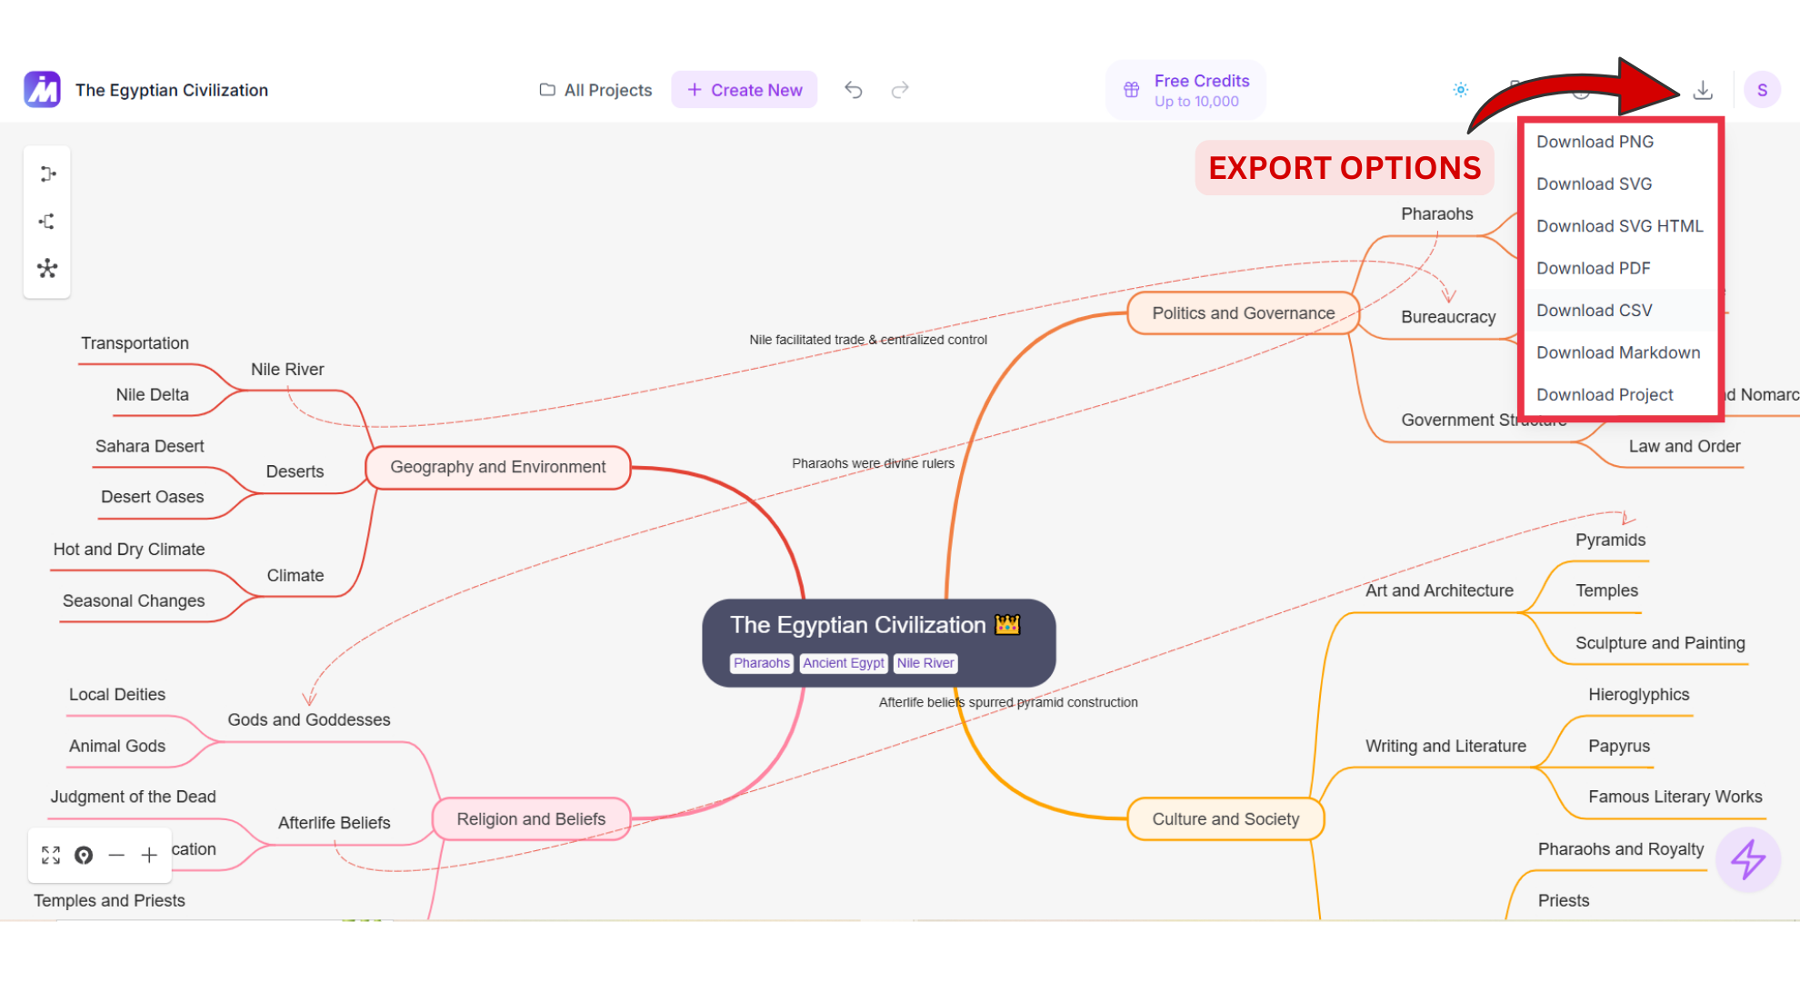Select the radial mind map layout icon
This screenshot has height=981, width=1800.
click(47, 269)
